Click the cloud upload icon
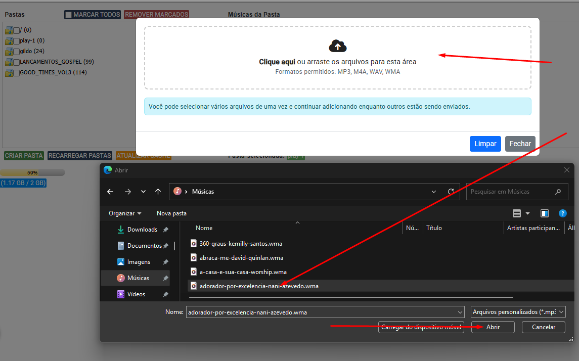Screen dimensions: 579x361 coord(337,46)
